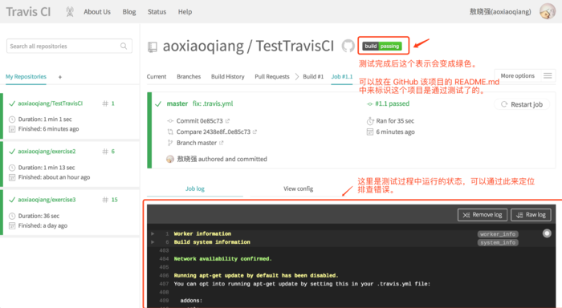Click the aoxiaoqiang user name in header
Screen dimensions: 562x308
click(x=500, y=12)
